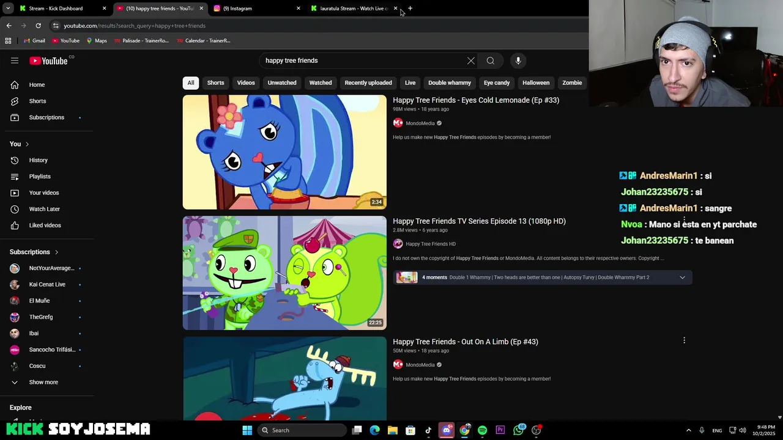783x440 pixels.
Task: Click the page vertical scrollbar down arrow
Action: point(779,417)
